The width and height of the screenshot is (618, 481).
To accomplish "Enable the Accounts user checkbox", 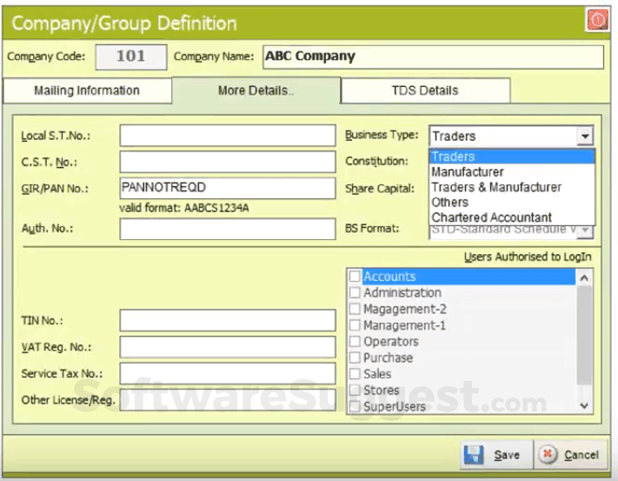I will coord(355,277).
